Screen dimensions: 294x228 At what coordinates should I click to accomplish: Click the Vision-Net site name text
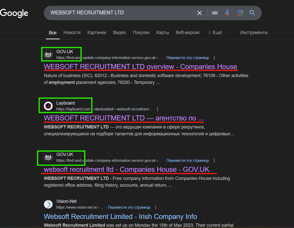[x=66, y=201]
